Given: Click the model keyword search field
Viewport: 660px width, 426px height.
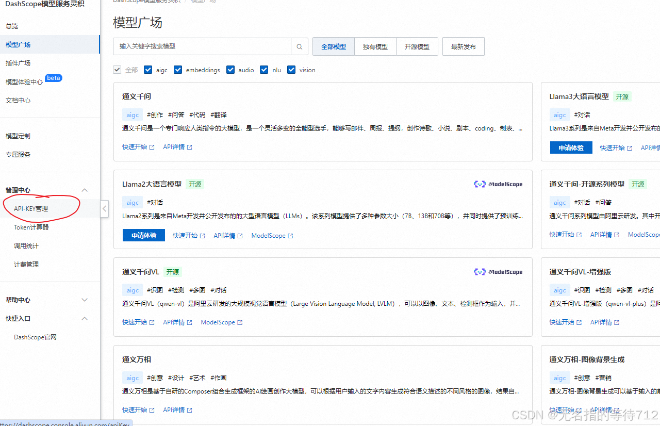Looking at the screenshot, I should pyautogui.click(x=202, y=46).
